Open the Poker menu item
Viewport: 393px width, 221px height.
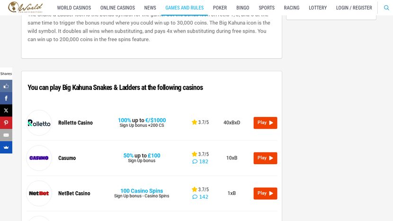pos(220,8)
